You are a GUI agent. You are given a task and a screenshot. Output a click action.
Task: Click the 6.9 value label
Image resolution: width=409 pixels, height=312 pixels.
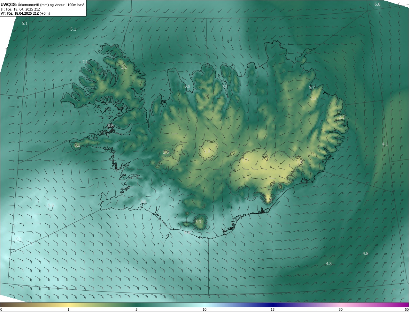tap(187, 86)
